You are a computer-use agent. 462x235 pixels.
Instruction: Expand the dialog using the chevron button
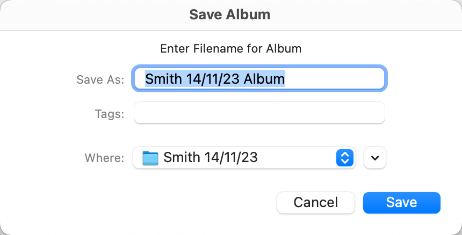point(375,158)
